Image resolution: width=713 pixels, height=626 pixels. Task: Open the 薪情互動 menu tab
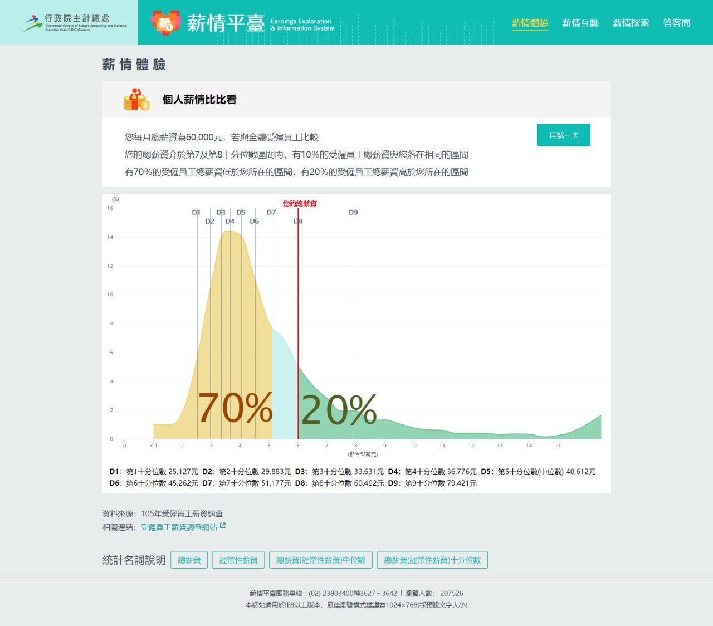pyautogui.click(x=580, y=23)
